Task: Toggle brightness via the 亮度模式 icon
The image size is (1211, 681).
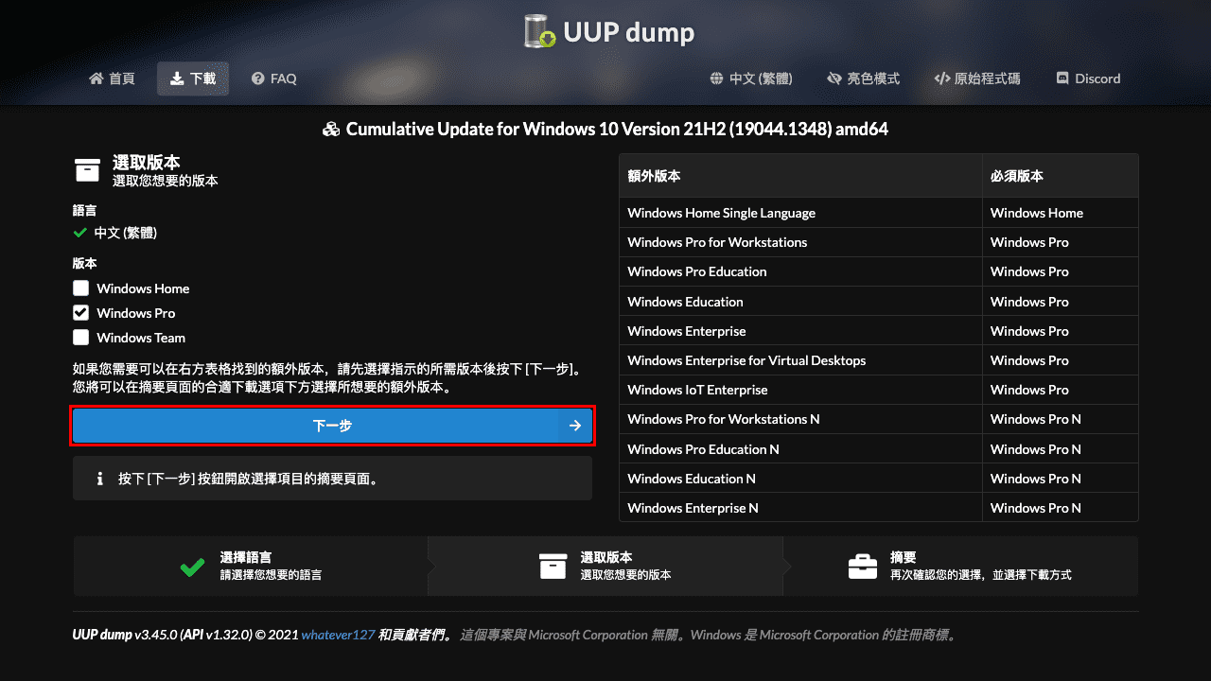Action: pyautogui.click(x=834, y=79)
